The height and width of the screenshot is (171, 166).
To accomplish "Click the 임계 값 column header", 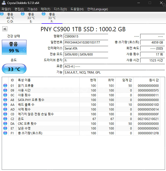I will [x=124, y=80].
